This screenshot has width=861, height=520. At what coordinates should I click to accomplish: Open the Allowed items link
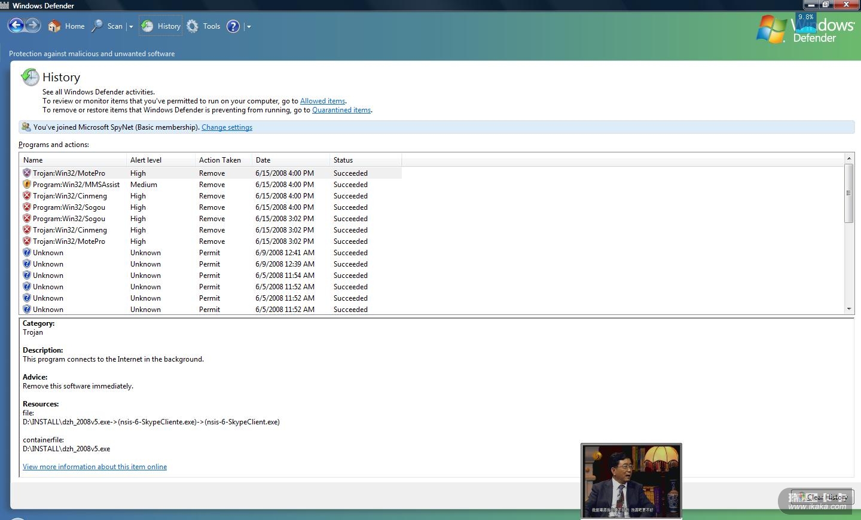point(322,101)
